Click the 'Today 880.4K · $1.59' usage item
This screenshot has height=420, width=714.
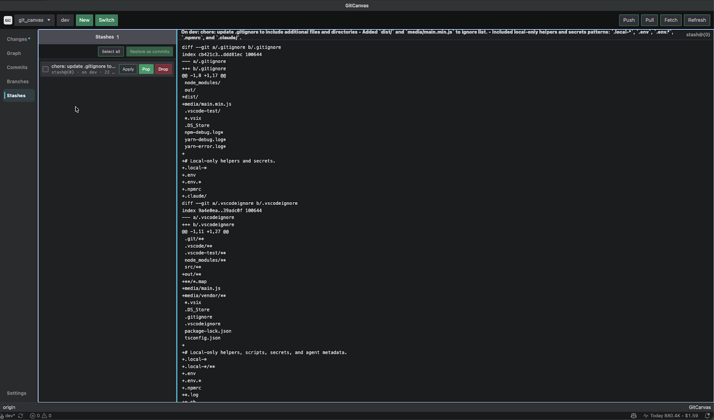point(670,416)
